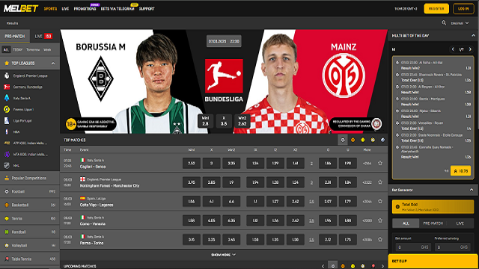
Task: Open the Promotions menu item
Action: 85,8
